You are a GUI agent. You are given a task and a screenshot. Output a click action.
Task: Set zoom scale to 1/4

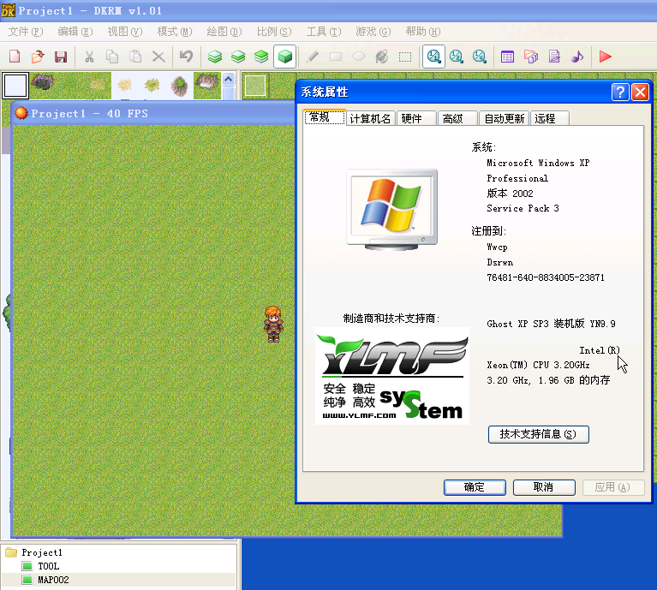pyautogui.click(x=480, y=57)
